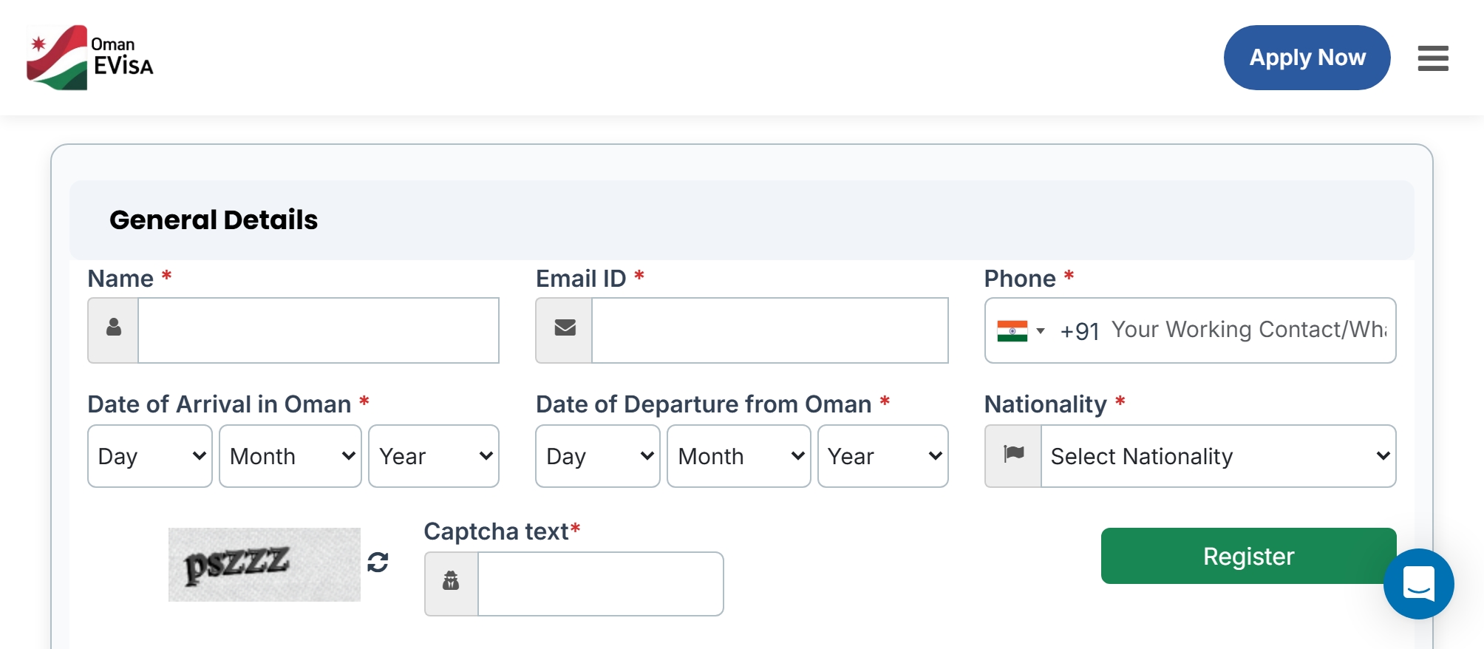The width and height of the screenshot is (1484, 649).
Task: Click the Apply Now button
Action: pyautogui.click(x=1307, y=58)
